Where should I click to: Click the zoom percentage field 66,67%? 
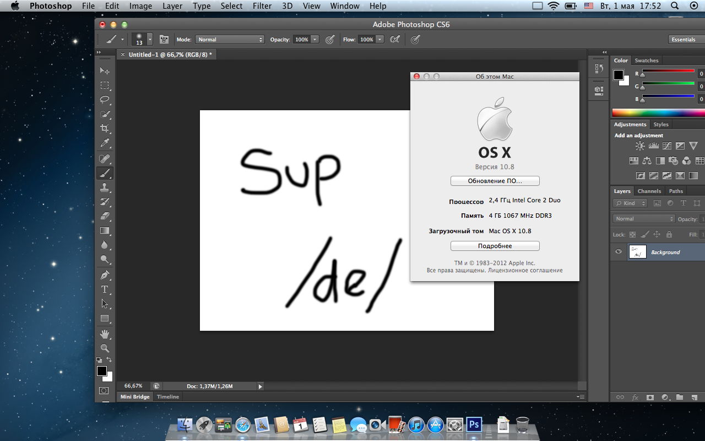point(133,386)
